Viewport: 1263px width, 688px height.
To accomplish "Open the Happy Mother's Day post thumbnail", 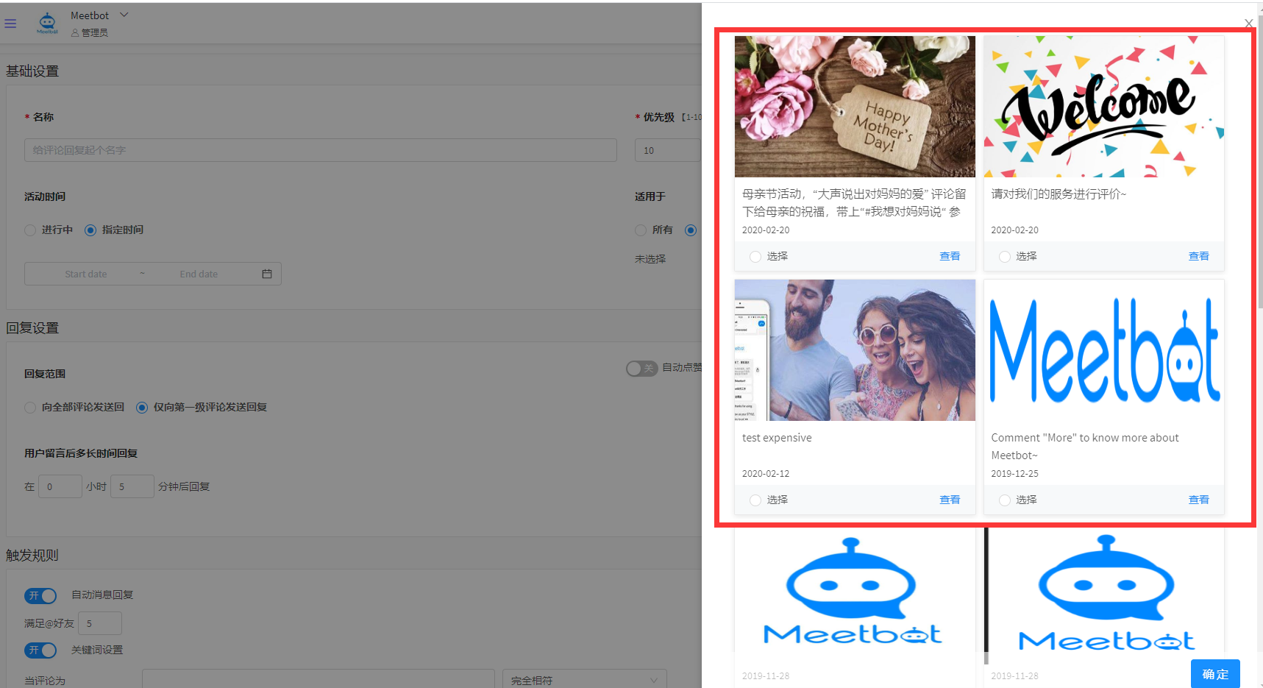I will [855, 107].
